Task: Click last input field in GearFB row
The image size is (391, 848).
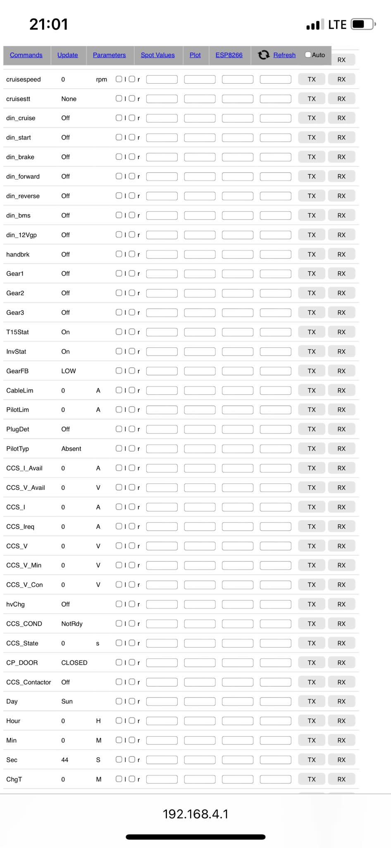Action: pyautogui.click(x=275, y=371)
